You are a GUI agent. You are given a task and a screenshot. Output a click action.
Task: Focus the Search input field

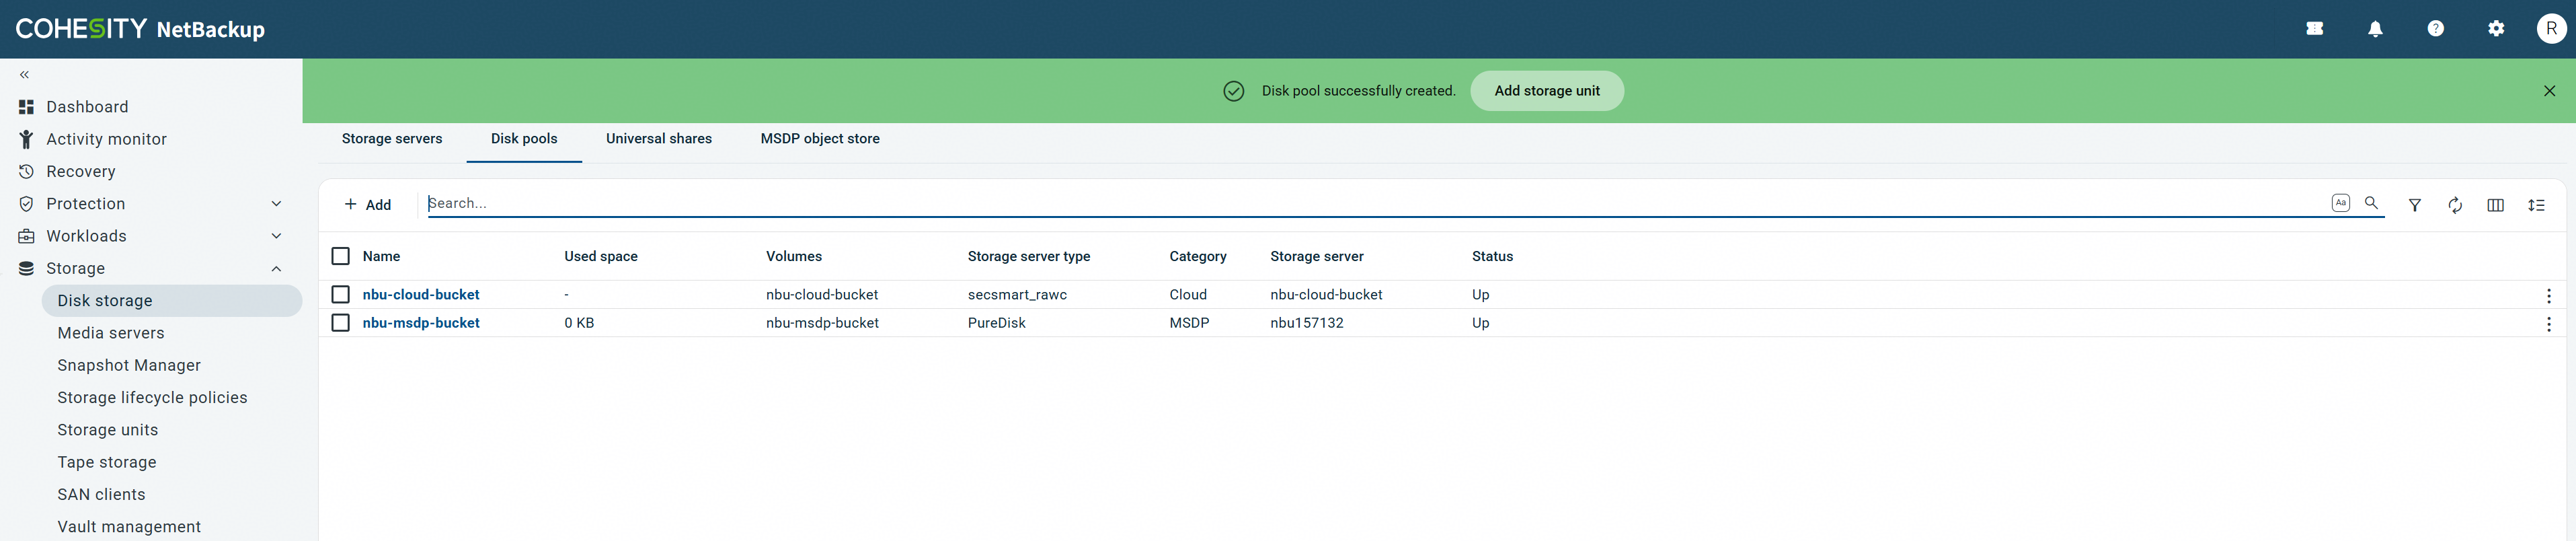(x=1376, y=203)
